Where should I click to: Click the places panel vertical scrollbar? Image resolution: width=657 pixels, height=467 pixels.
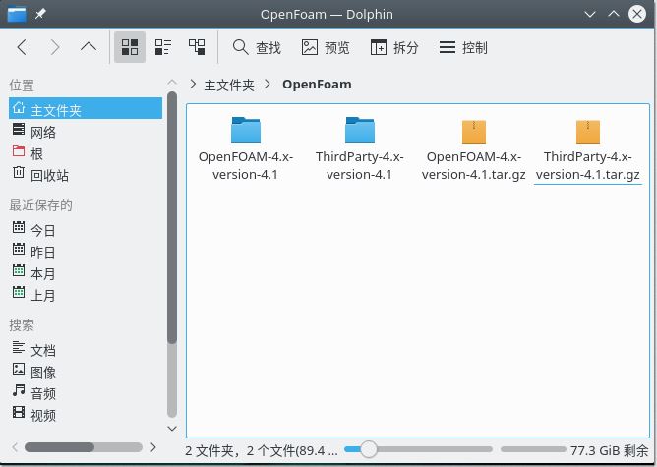(172, 218)
